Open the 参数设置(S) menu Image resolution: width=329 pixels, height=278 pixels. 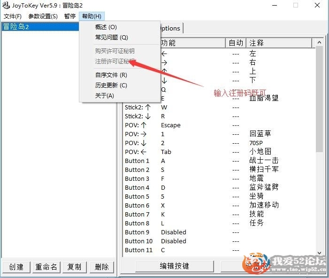point(43,16)
